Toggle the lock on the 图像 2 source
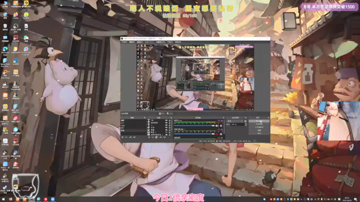The width and height of the screenshot is (360, 202). point(170,132)
